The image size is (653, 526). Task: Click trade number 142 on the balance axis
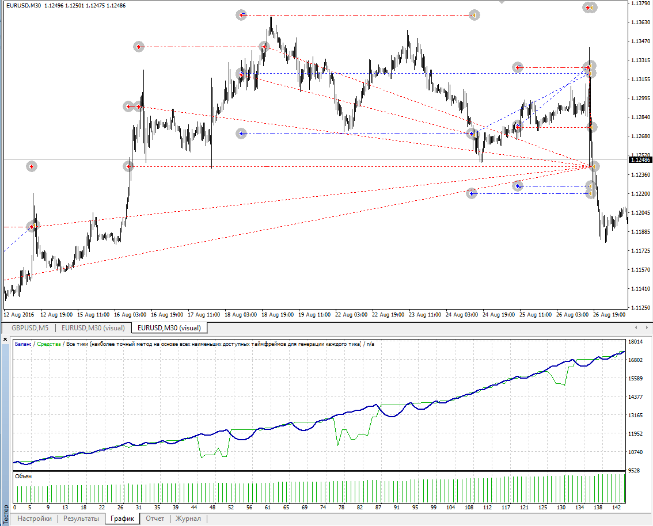point(616,507)
